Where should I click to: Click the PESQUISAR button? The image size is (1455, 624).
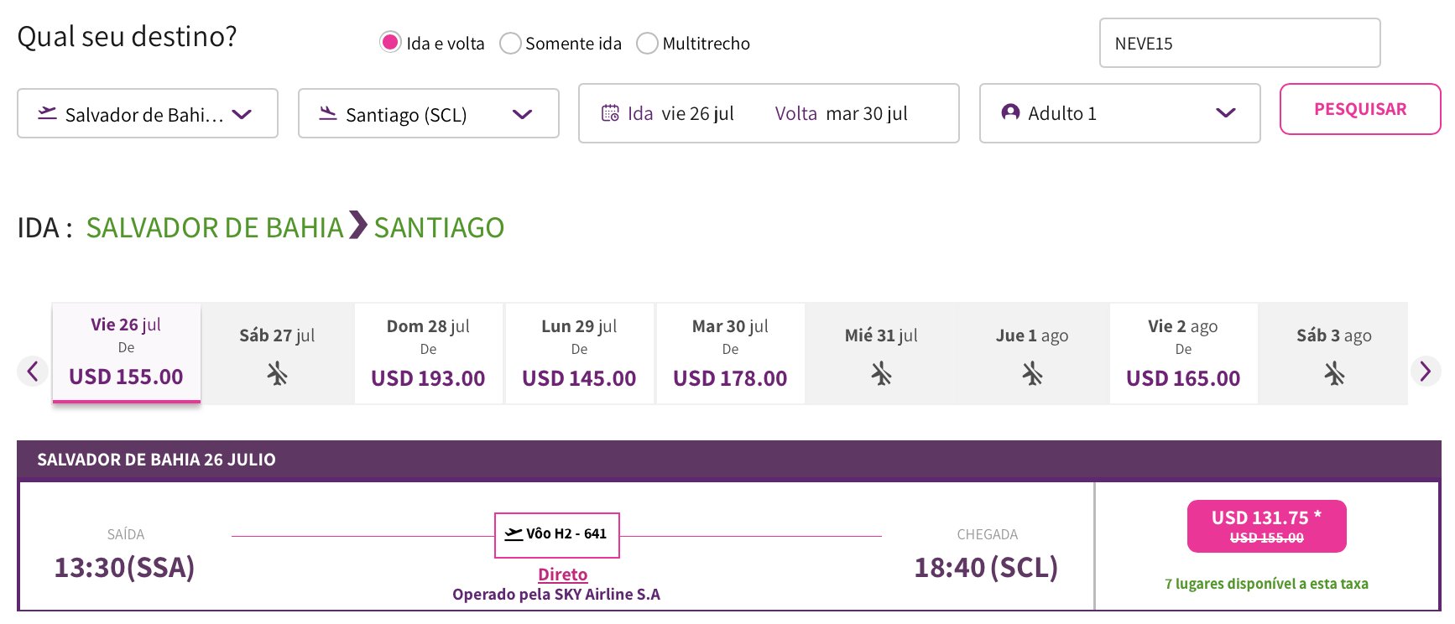[1360, 109]
